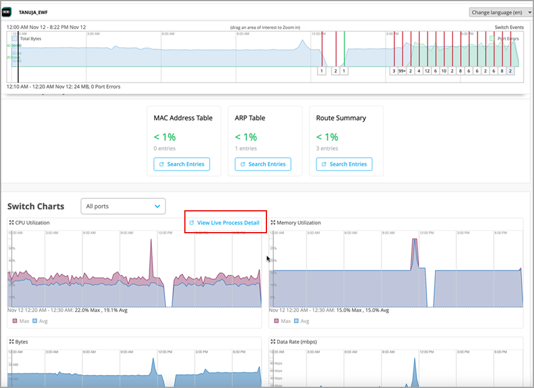Toggle Avg series in Memory Utilization legend
The height and width of the screenshot is (388, 534).
click(x=297, y=321)
